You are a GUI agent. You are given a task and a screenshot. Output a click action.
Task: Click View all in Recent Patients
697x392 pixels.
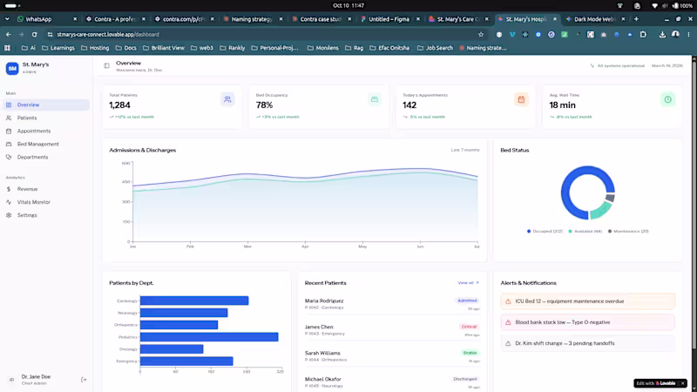(x=468, y=282)
